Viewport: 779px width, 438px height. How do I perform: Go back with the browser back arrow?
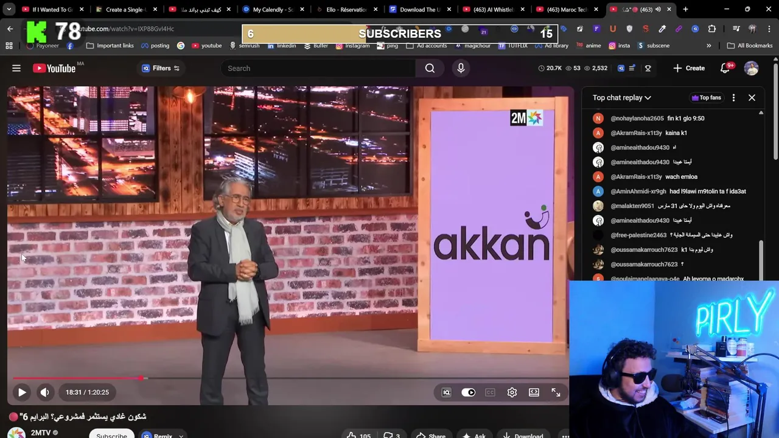tap(10, 29)
